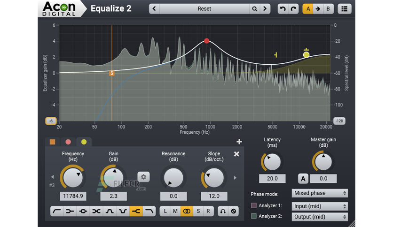This screenshot has height=227, width=393.
Task: Remove the current band with X
Action: (236, 154)
